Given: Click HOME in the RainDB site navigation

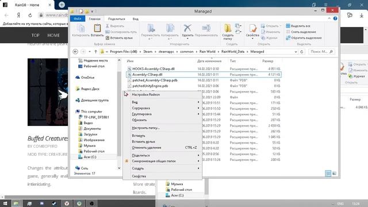Looking at the screenshot, I should [53, 35].
